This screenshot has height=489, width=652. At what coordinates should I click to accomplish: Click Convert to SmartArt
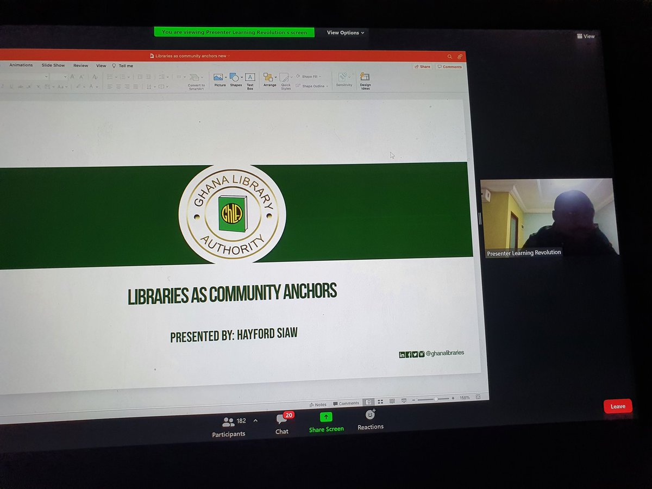pos(196,81)
